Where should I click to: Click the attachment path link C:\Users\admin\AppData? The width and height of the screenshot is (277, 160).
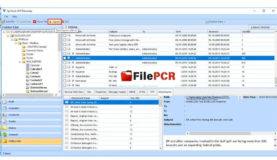[207, 97]
